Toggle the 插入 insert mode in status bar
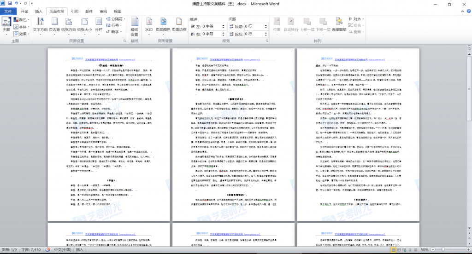Screen dimensions: 472x254 pos(80,250)
